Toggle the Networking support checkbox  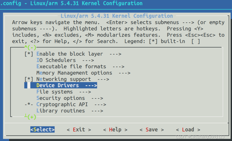(x=29, y=79)
